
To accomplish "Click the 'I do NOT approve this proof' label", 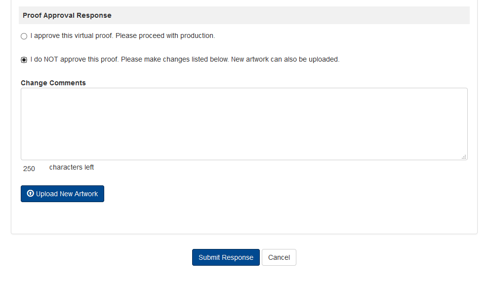I will point(74,60).
